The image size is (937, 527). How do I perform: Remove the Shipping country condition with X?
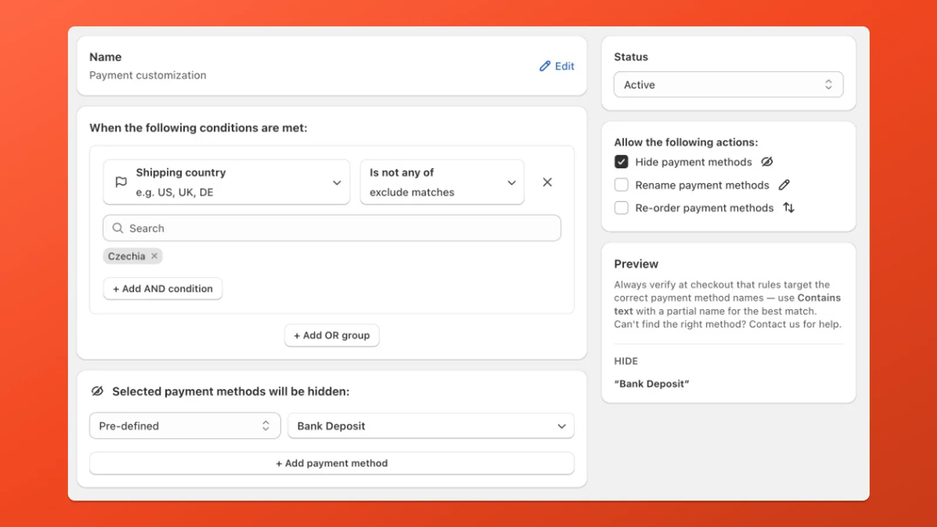click(x=547, y=182)
